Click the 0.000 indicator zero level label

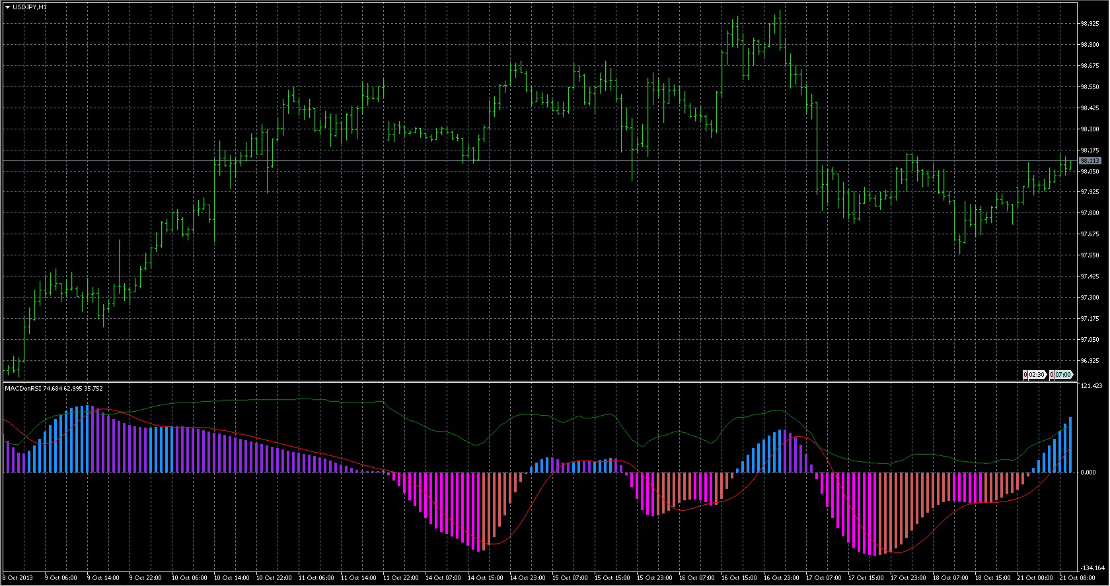pyautogui.click(x=1088, y=472)
